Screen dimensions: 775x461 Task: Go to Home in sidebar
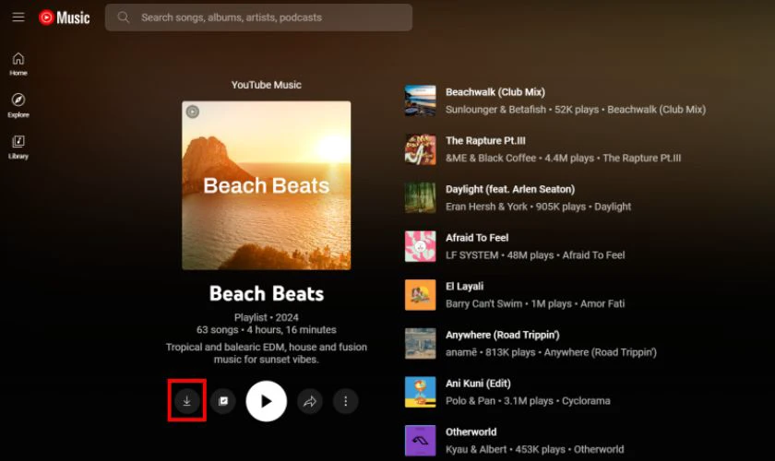click(18, 65)
